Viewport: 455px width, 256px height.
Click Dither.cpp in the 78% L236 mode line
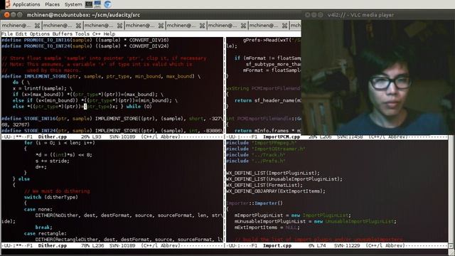click(x=53, y=245)
